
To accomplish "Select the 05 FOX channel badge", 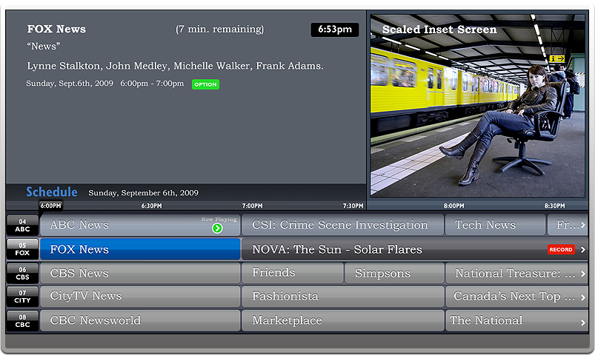I will coord(22,249).
